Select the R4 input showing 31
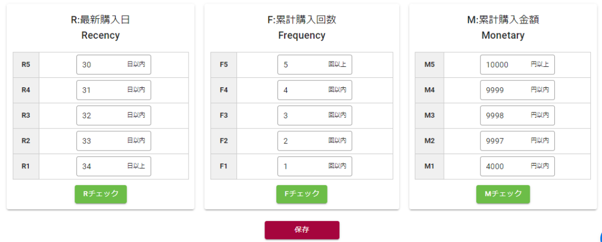 point(103,90)
